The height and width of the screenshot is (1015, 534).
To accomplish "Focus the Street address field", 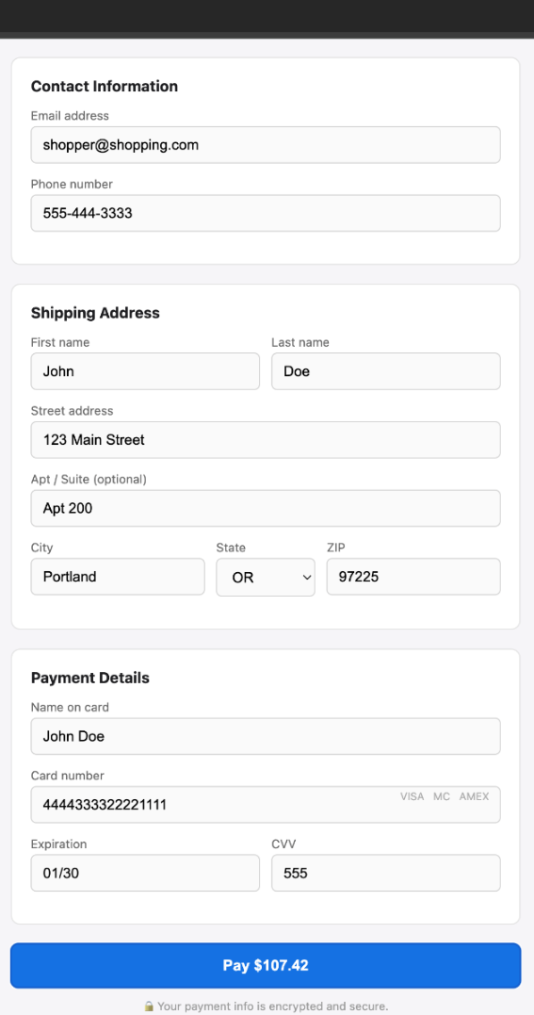I will (x=266, y=440).
